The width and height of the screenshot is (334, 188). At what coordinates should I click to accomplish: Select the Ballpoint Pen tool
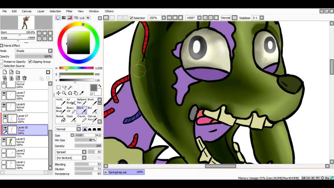click(82, 101)
